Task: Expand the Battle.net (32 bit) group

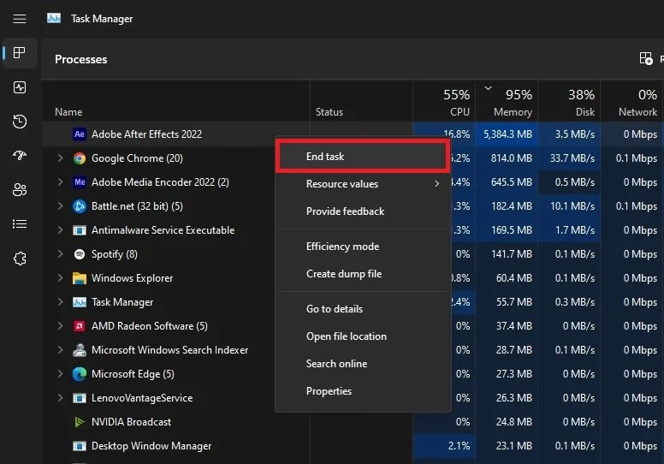Action: pyautogui.click(x=60, y=206)
